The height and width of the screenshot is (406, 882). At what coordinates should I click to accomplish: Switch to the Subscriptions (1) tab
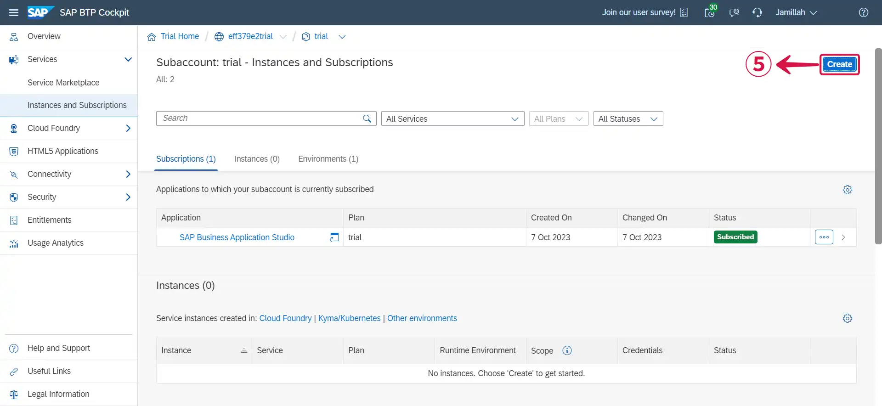coord(186,159)
